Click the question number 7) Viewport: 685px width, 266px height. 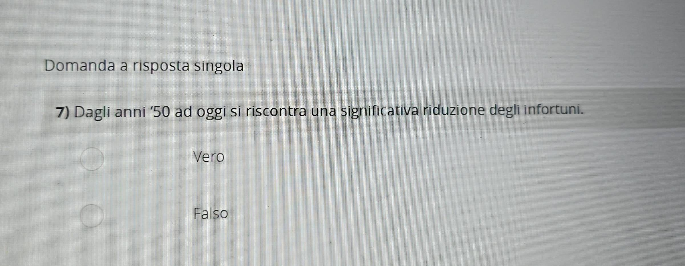63,112
